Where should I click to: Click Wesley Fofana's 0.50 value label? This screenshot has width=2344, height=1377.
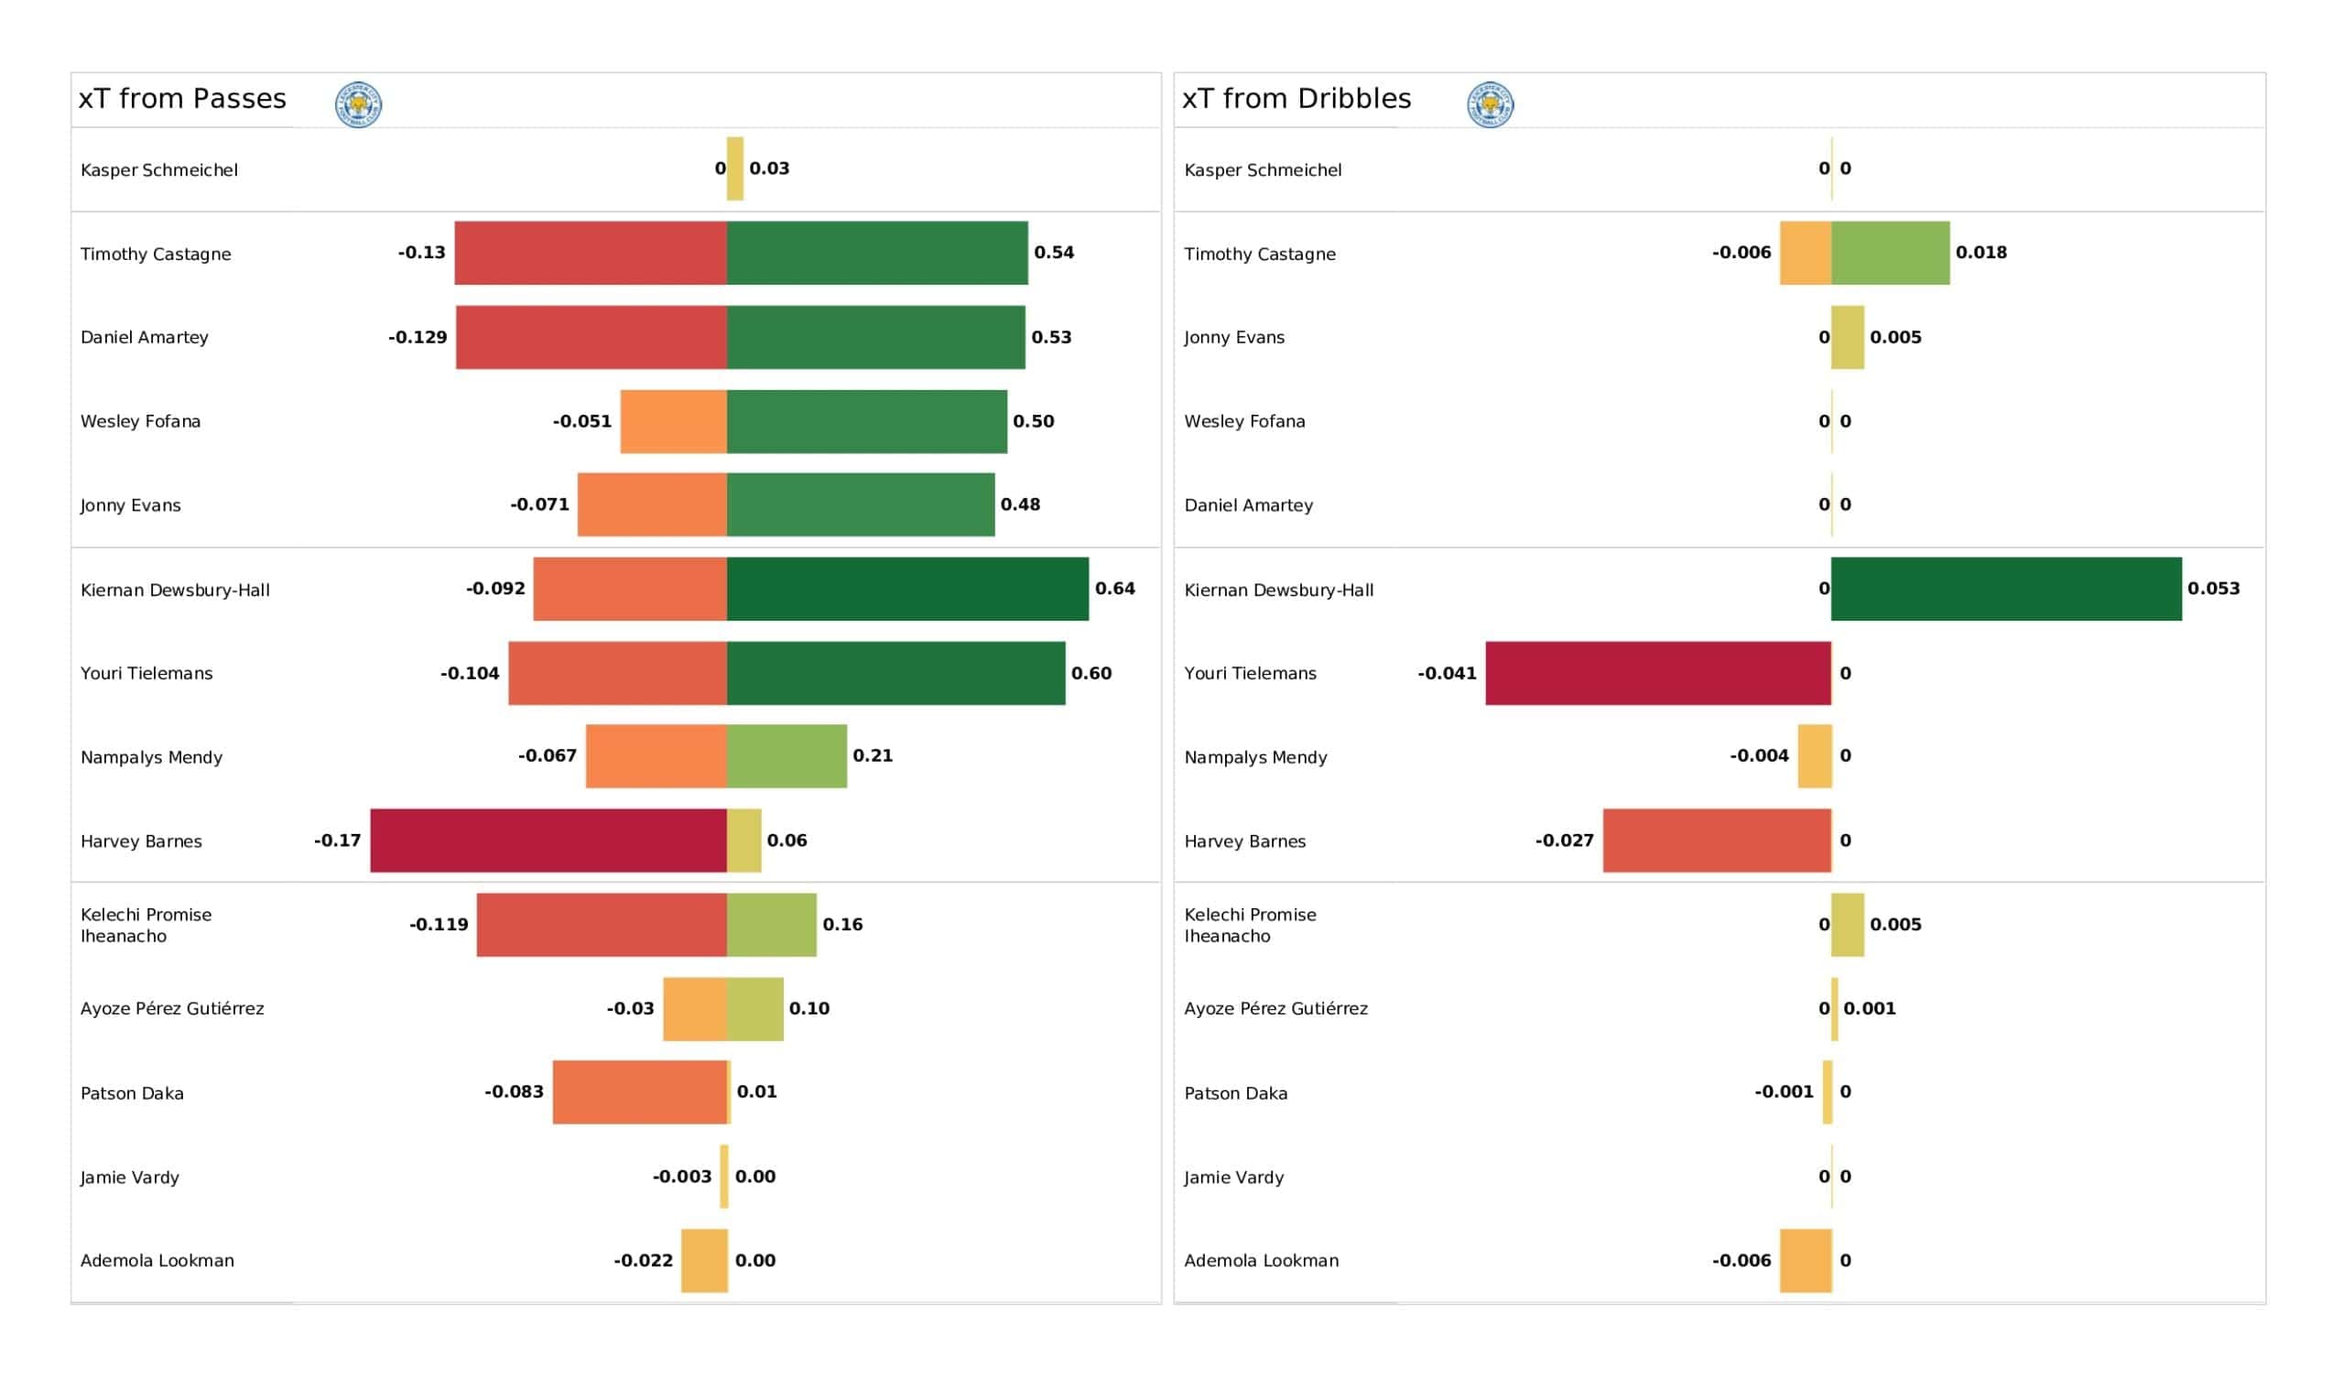1034,421
